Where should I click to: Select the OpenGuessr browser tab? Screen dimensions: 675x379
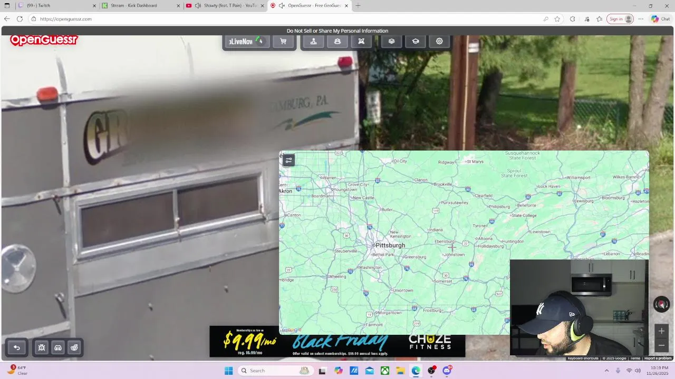310,6
